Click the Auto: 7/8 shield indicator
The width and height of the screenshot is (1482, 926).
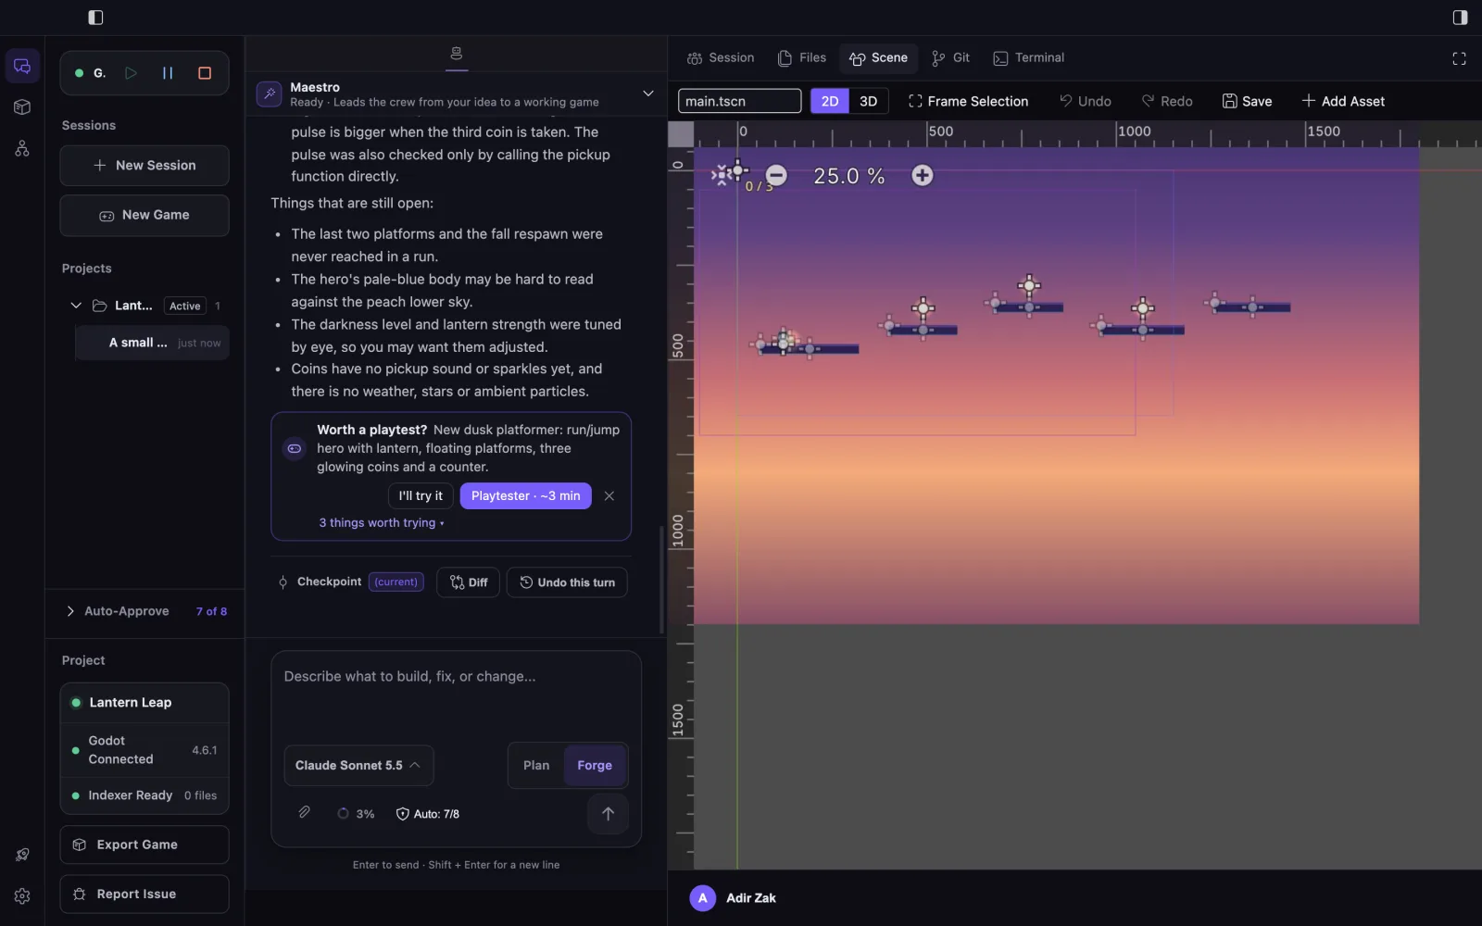(x=428, y=814)
